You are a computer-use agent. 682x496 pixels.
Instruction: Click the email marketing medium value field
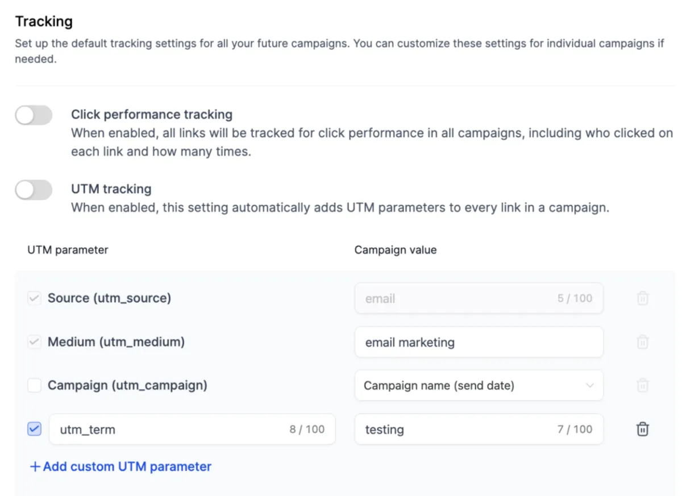479,343
